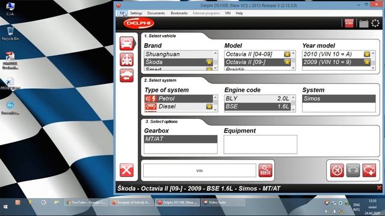The width and height of the screenshot is (385, 216).
Task: Toggle favourite star for 2009 year model
Action: coord(367,62)
